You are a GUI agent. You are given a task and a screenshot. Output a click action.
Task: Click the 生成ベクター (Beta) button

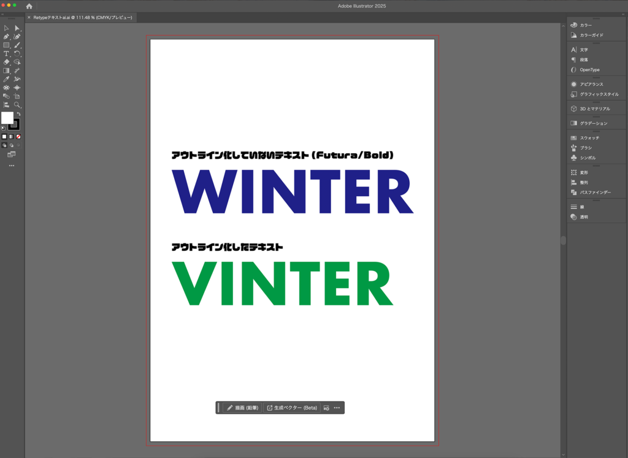(x=291, y=408)
